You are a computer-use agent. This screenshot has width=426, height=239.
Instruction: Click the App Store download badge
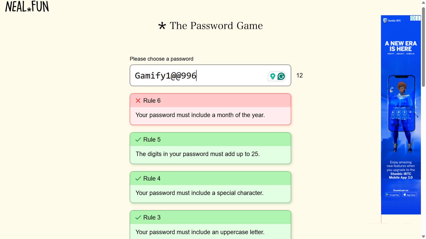tap(409, 195)
